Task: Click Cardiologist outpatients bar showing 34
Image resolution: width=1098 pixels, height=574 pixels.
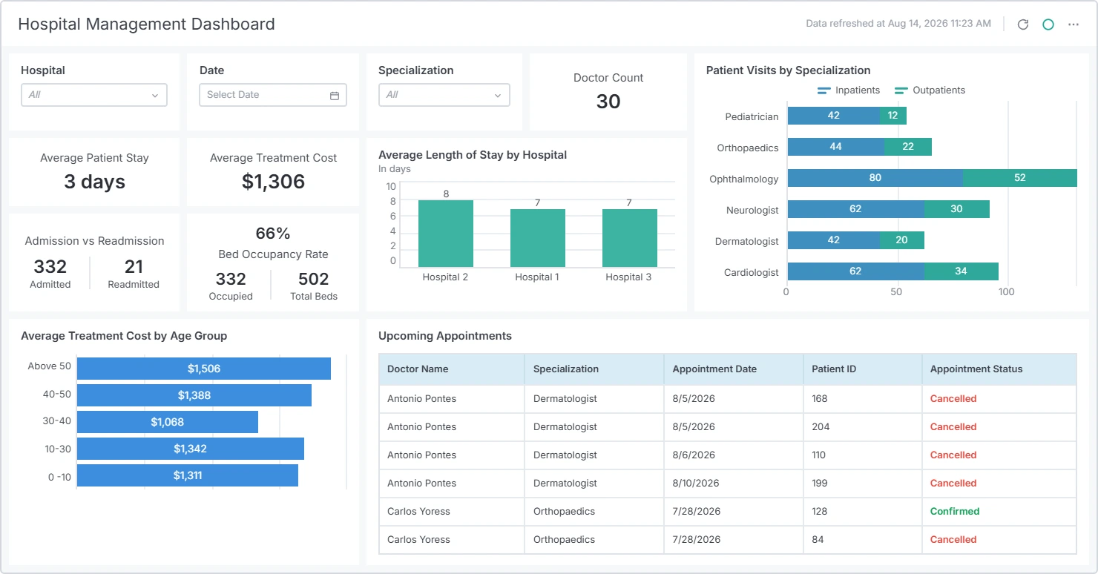Action: coord(961,271)
